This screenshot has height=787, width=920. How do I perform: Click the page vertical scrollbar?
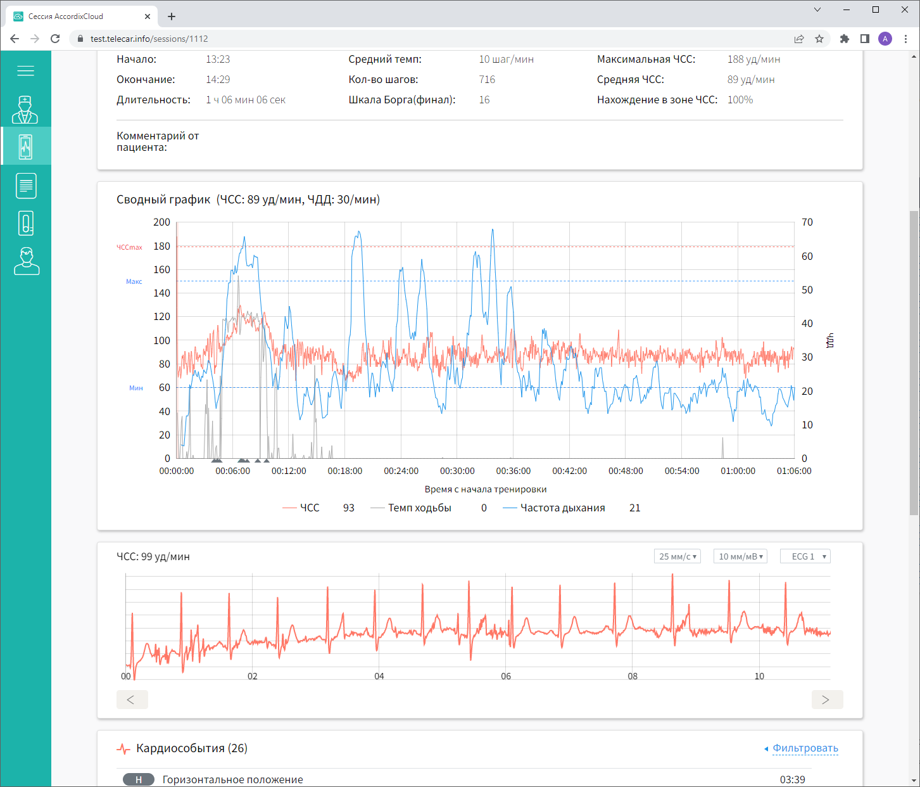tap(914, 361)
